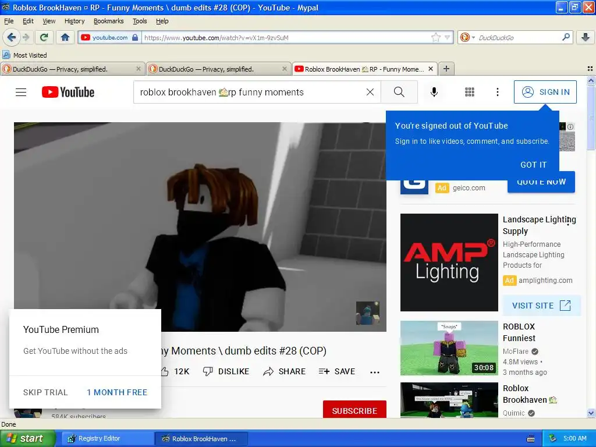Open a new tab with plus button

[446, 69]
